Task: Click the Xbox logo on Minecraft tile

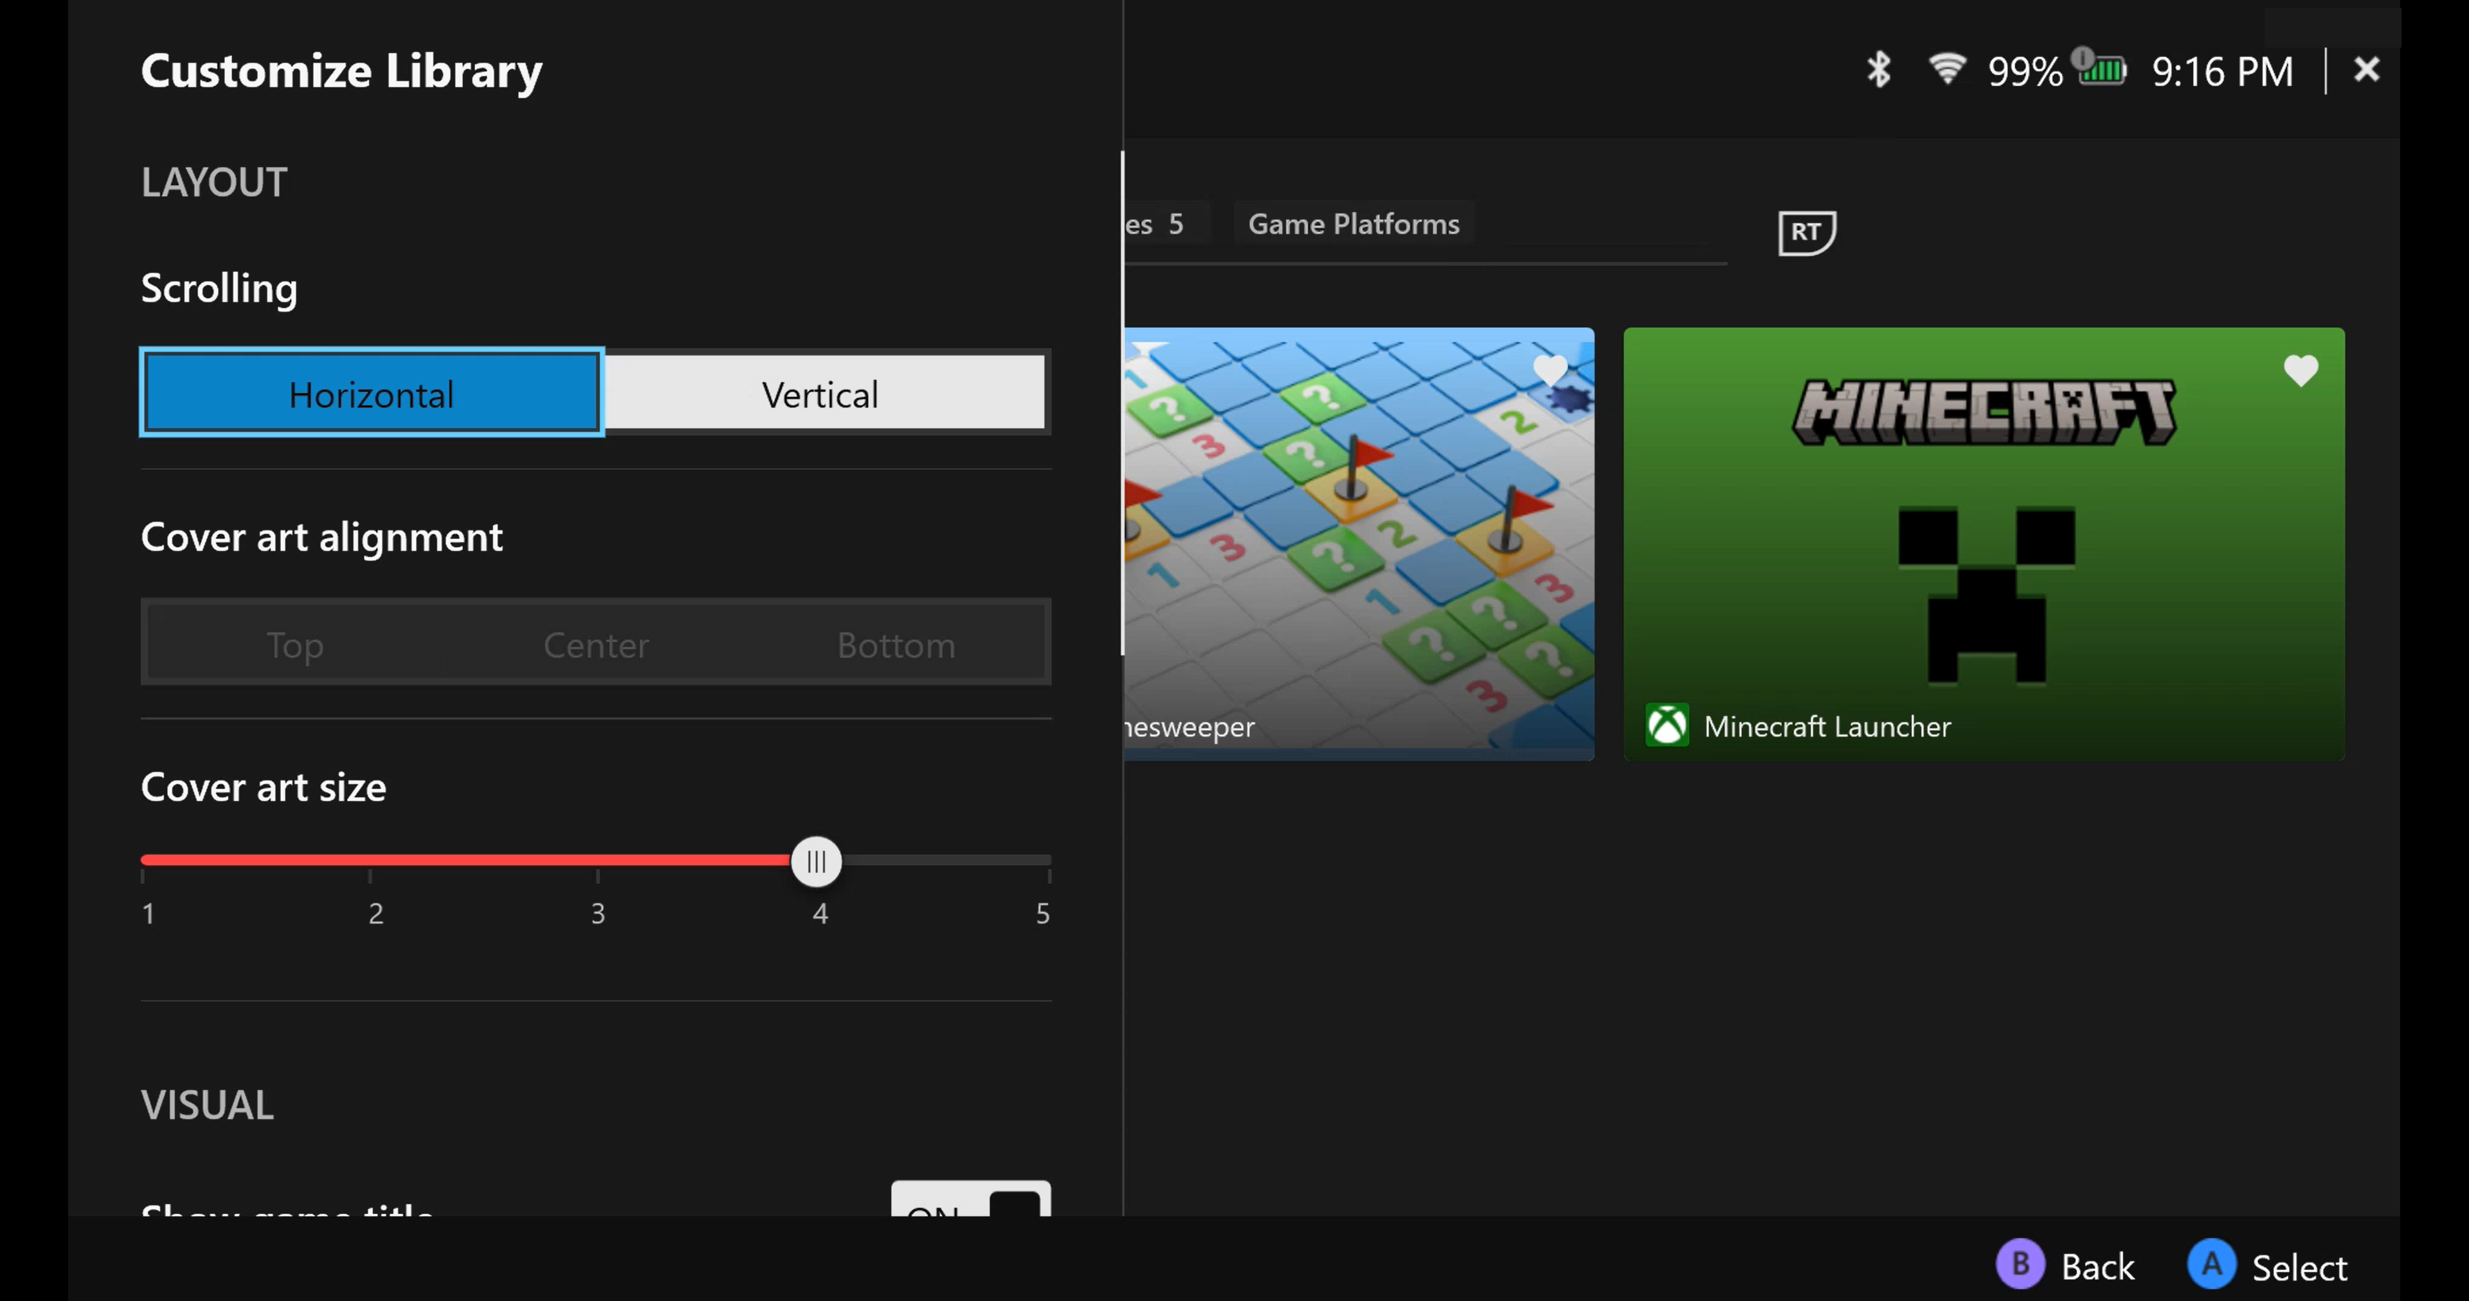Action: point(1667,725)
